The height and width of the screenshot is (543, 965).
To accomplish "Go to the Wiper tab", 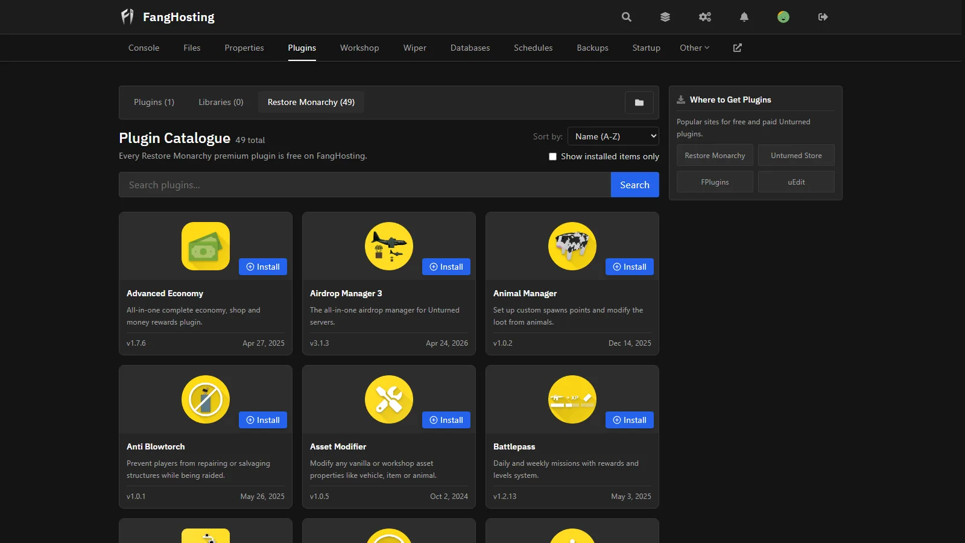I will click(x=415, y=48).
